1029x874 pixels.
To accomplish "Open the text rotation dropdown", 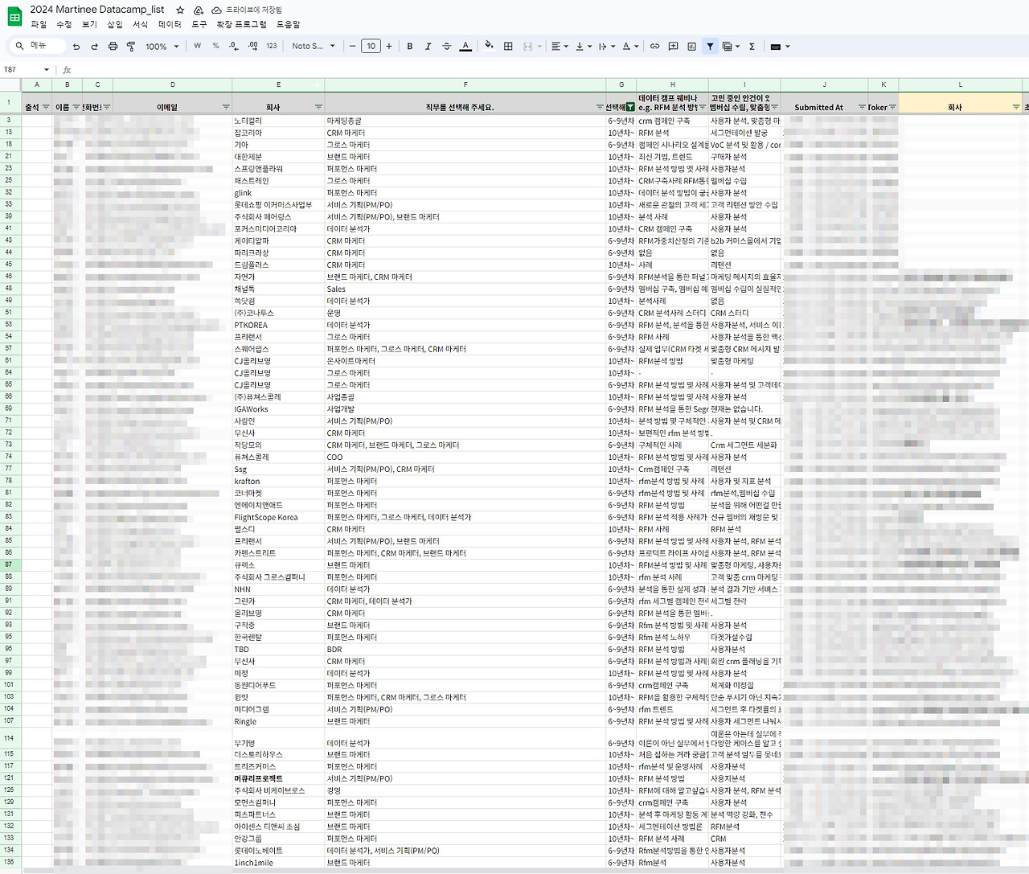I will pos(630,47).
